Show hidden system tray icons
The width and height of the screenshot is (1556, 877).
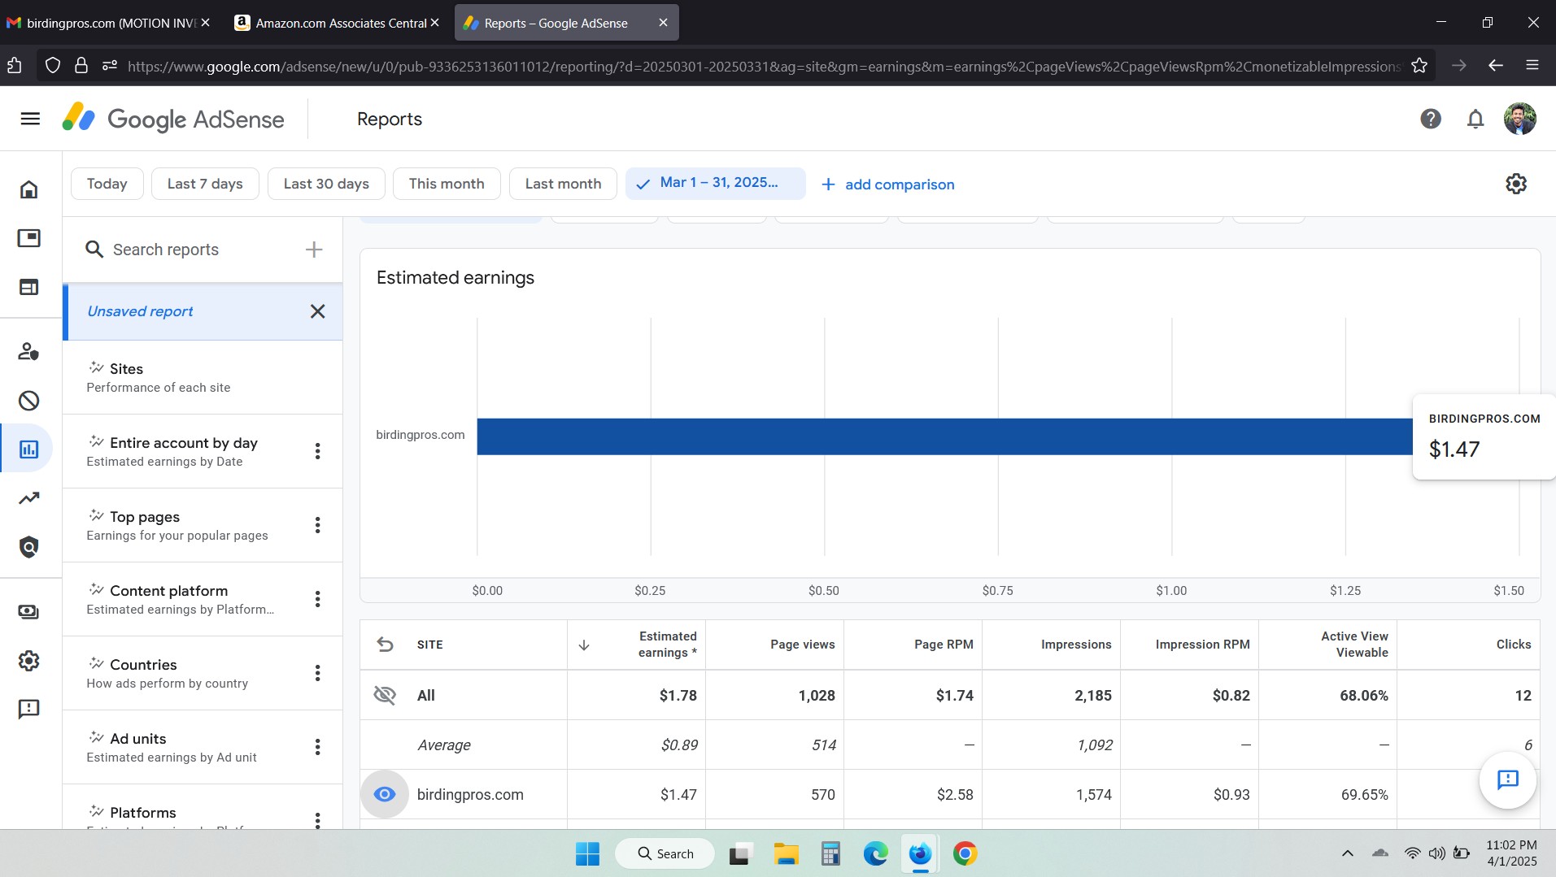pyautogui.click(x=1348, y=853)
